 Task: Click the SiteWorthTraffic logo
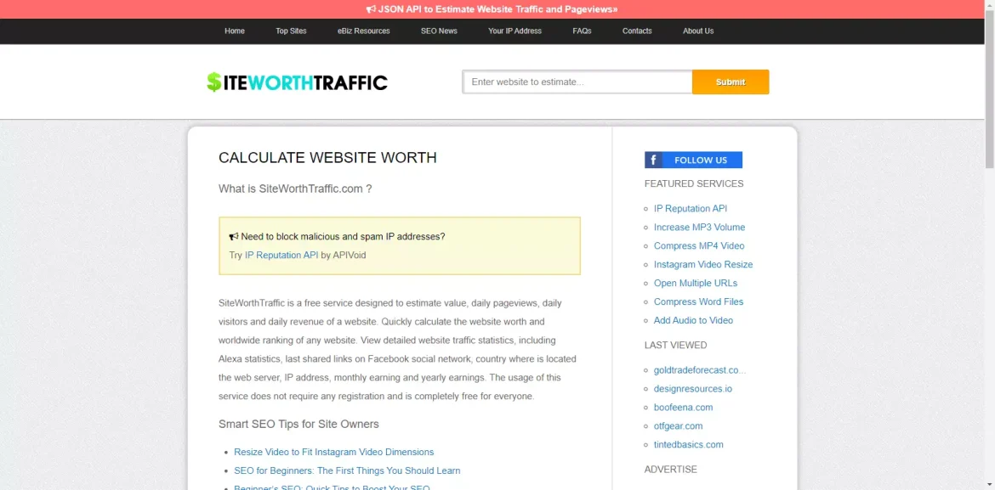tap(297, 82)
